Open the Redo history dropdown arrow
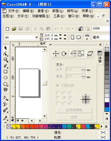 (x=73, y=29)
